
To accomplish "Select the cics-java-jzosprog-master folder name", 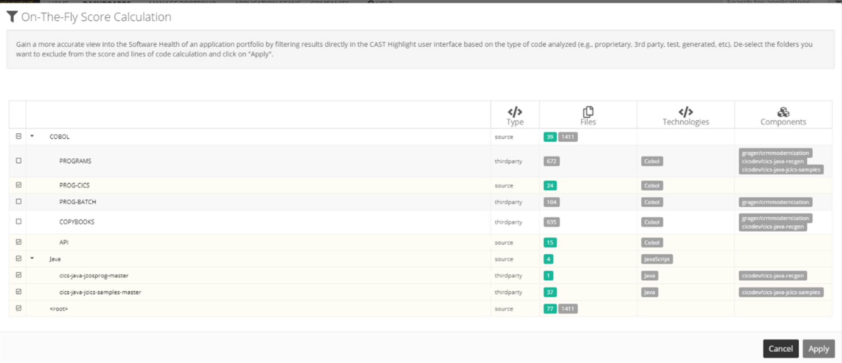I will coord(94,275).
